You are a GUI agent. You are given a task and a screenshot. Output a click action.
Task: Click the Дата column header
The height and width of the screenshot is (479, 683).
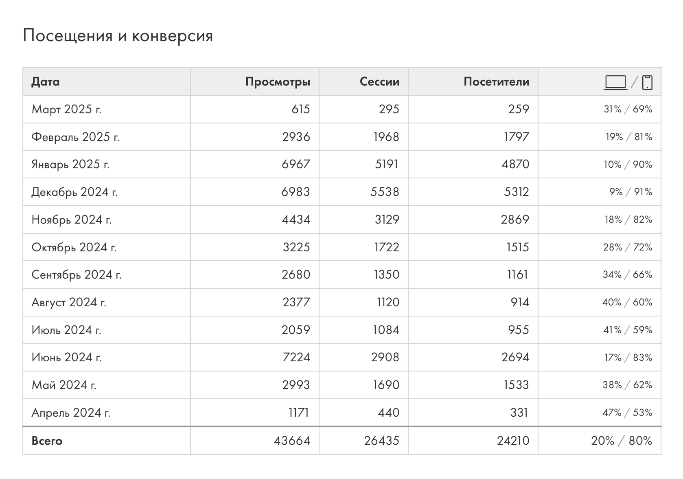46,82
